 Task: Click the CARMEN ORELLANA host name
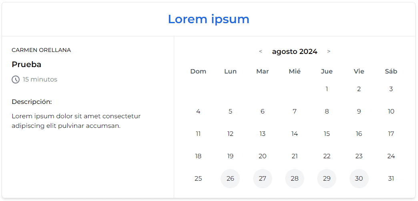pyautogui.click(x=41, y=50)
